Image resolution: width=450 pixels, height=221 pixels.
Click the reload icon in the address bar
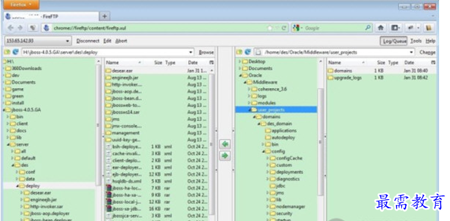284,28
